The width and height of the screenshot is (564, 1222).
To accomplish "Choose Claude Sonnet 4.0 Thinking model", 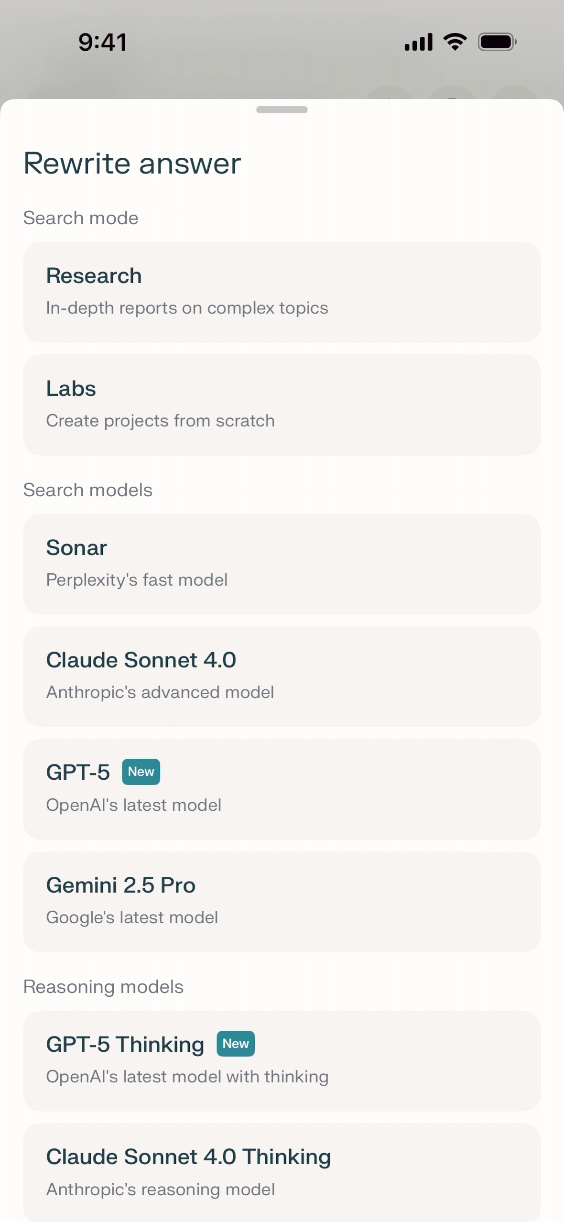I will click(x=282, y=1172).
